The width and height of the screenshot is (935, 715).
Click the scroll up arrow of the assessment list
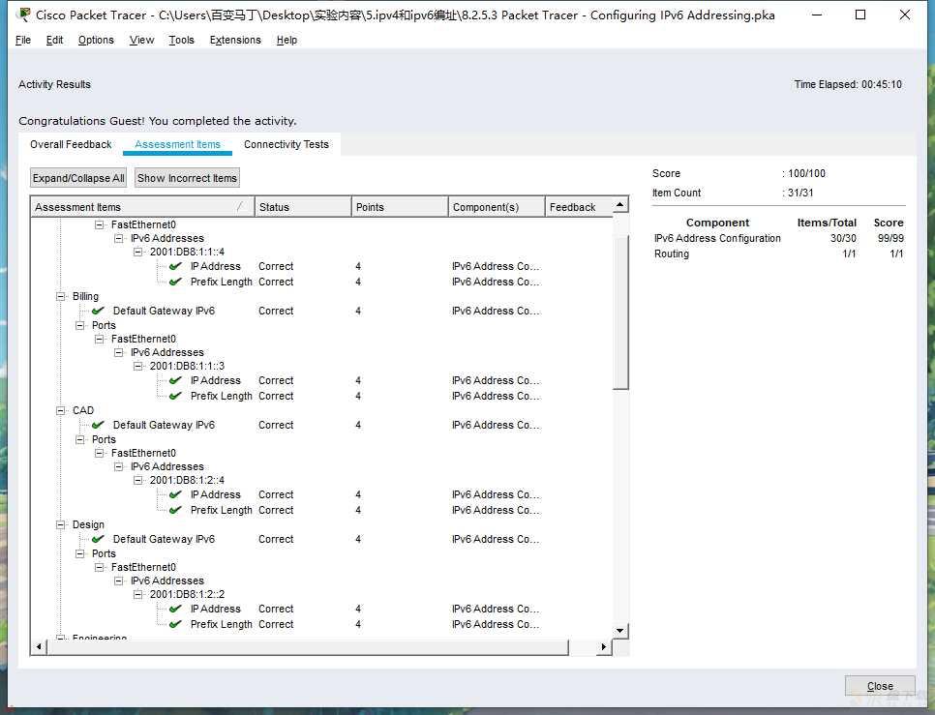click(x=620, y=205)
